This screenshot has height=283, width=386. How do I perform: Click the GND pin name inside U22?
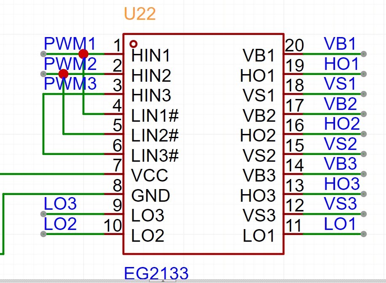click(151, 195)
